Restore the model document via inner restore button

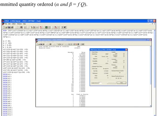(x=152, y=24)
